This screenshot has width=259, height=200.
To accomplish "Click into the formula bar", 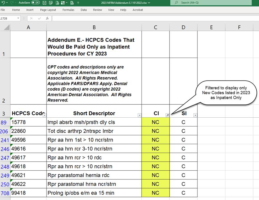I will pyautogui.click(x=155, y=18).
